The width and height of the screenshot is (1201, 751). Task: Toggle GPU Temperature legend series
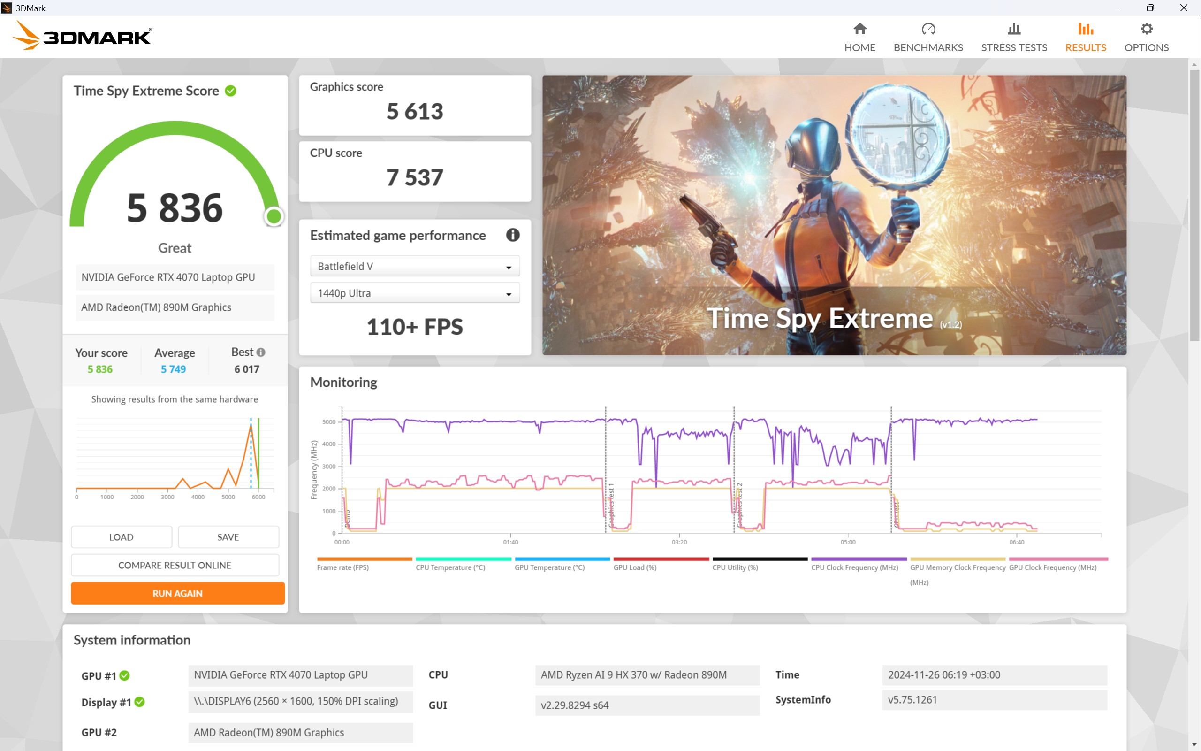point(562,565)
